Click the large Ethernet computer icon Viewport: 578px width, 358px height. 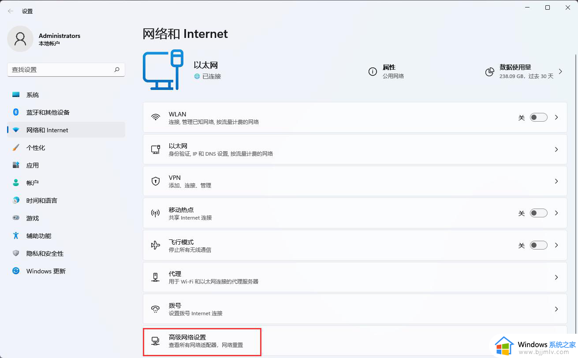point(163,70)
